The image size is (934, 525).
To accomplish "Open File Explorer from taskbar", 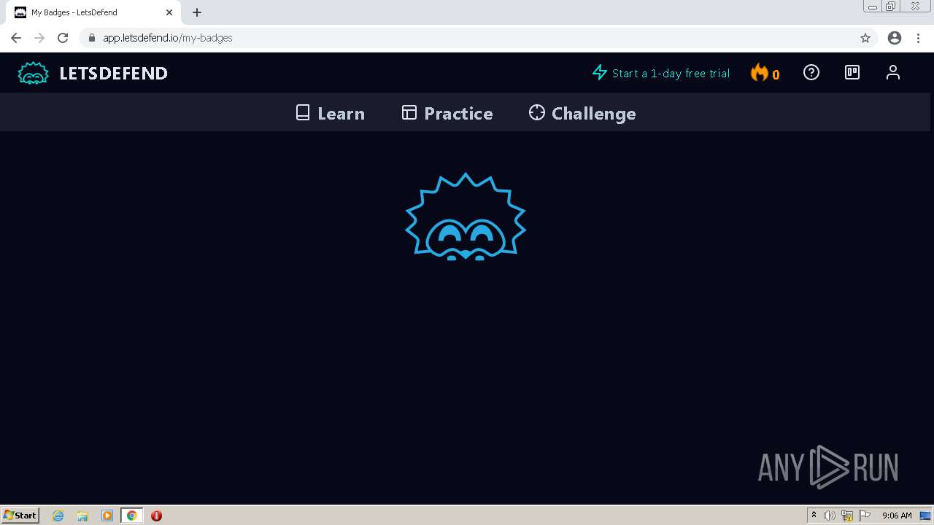I will point(82,516).
